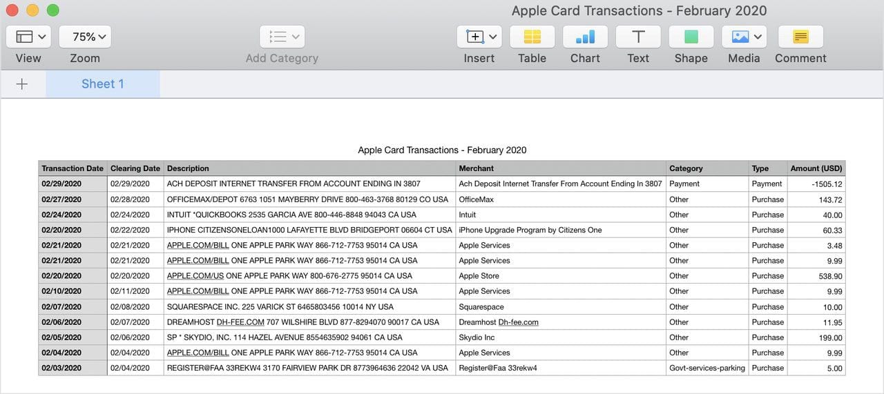Click the 02/29/2020 transaction date cell

point(73,184)
